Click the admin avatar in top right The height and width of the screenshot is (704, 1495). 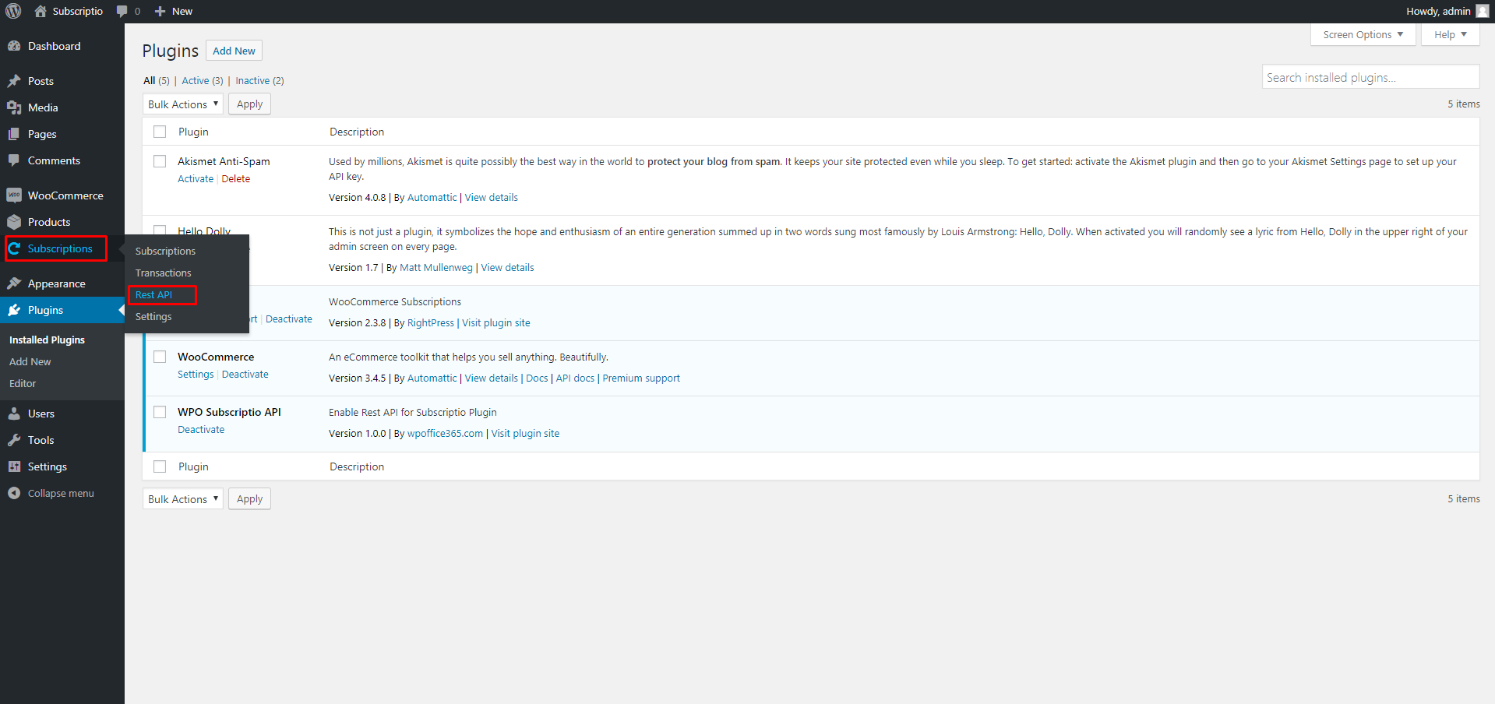coord(1482,11)
